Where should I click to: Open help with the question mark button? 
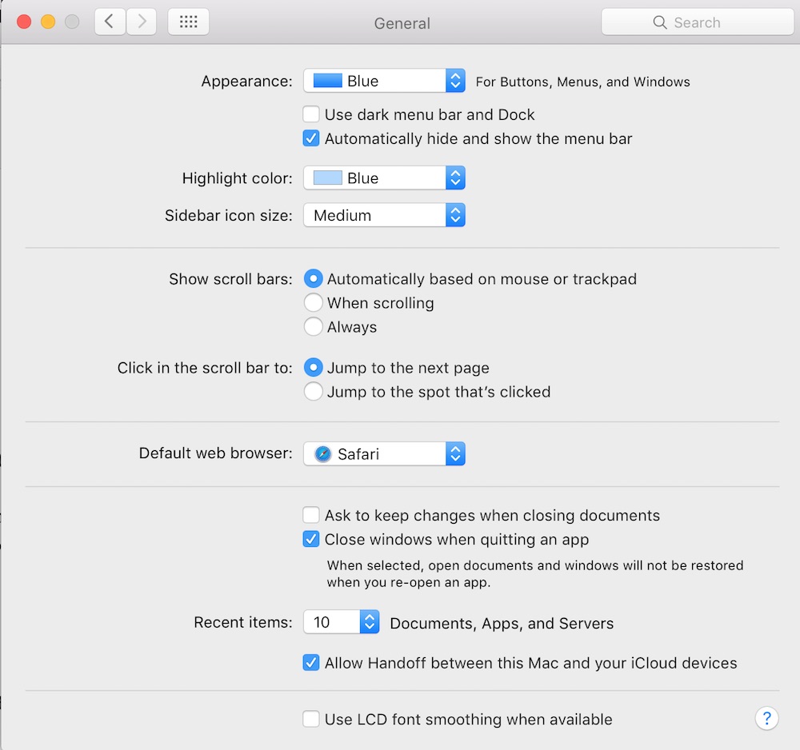pyautogui.click(x=766, y=717)
